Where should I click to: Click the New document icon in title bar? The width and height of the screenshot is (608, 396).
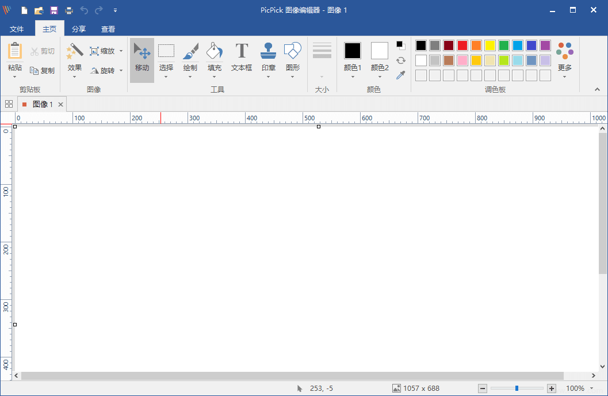click(24, 10)
